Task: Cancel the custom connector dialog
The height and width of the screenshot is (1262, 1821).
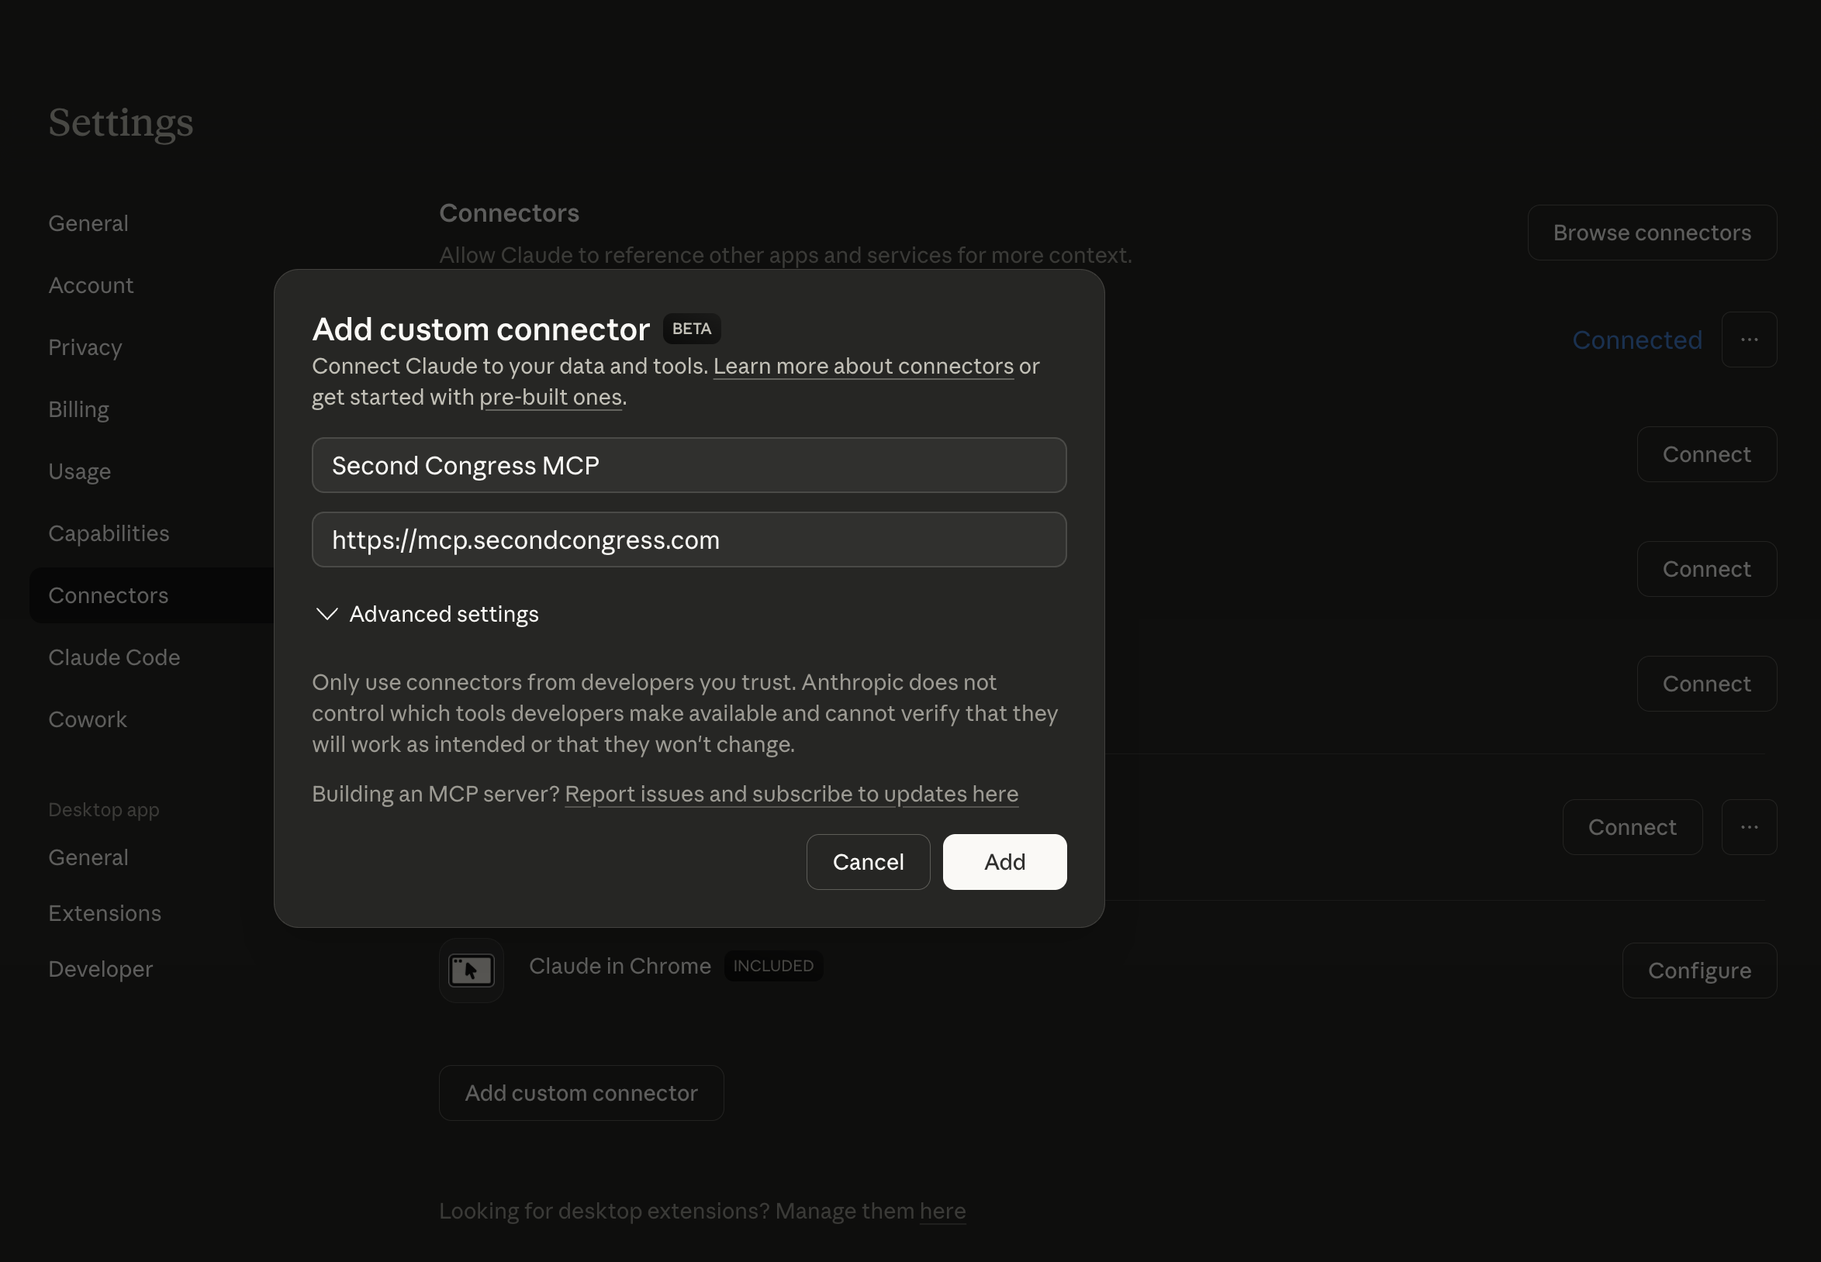Action: (868, 862)
